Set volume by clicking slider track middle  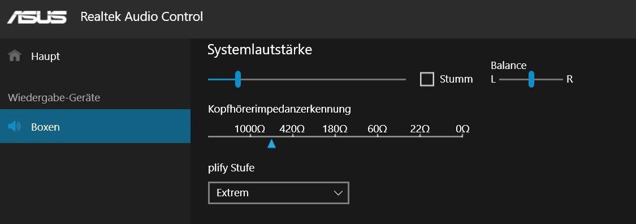[306, 80]
